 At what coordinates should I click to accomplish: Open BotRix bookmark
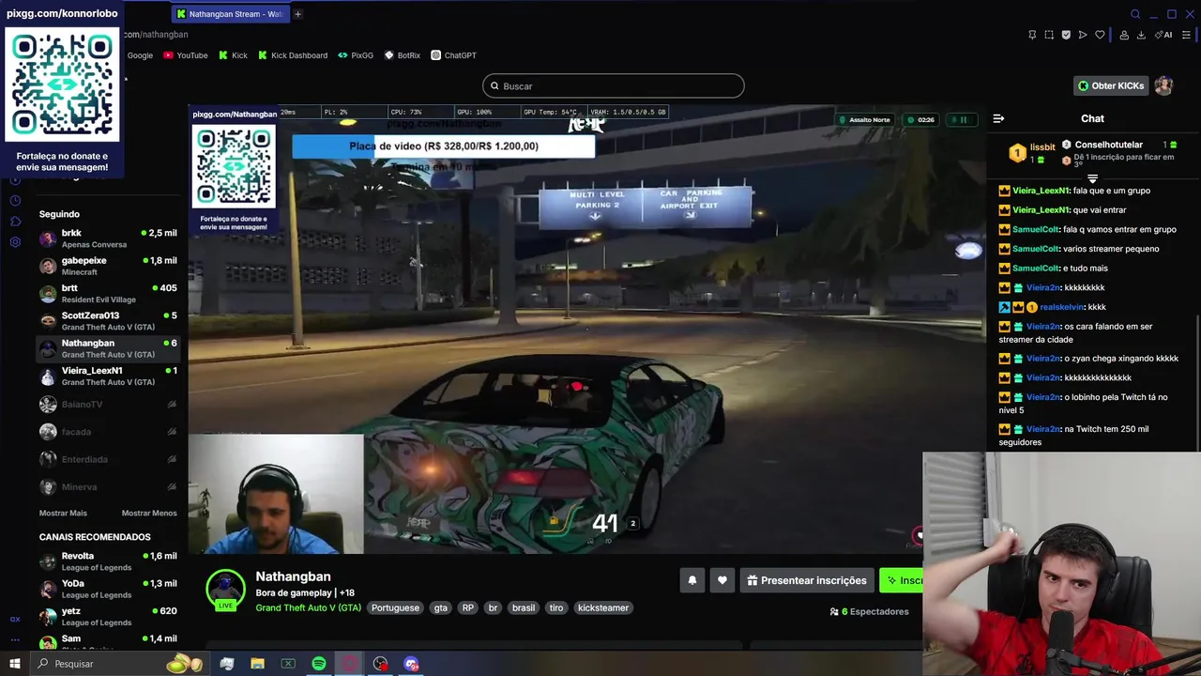click(403, 55)
